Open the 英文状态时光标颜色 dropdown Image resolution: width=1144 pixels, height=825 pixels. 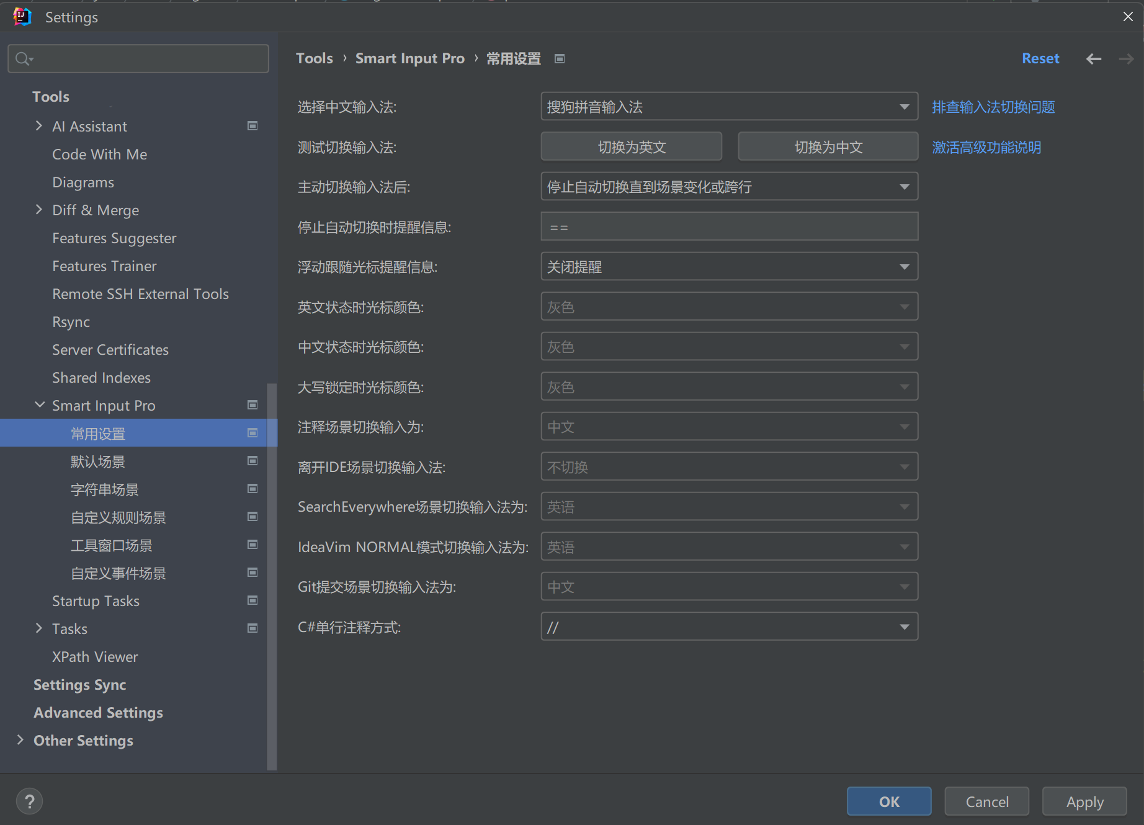(729, 307)
